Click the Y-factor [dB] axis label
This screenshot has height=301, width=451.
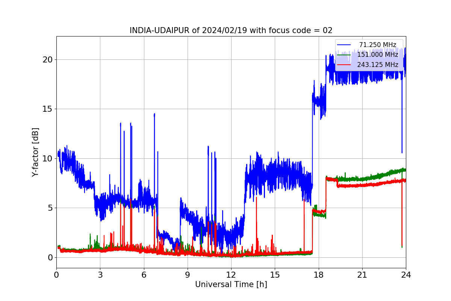(x=36, y=152)
